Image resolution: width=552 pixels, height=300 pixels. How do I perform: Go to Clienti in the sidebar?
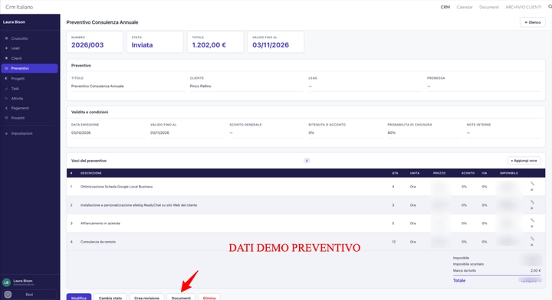pos(16,58)
